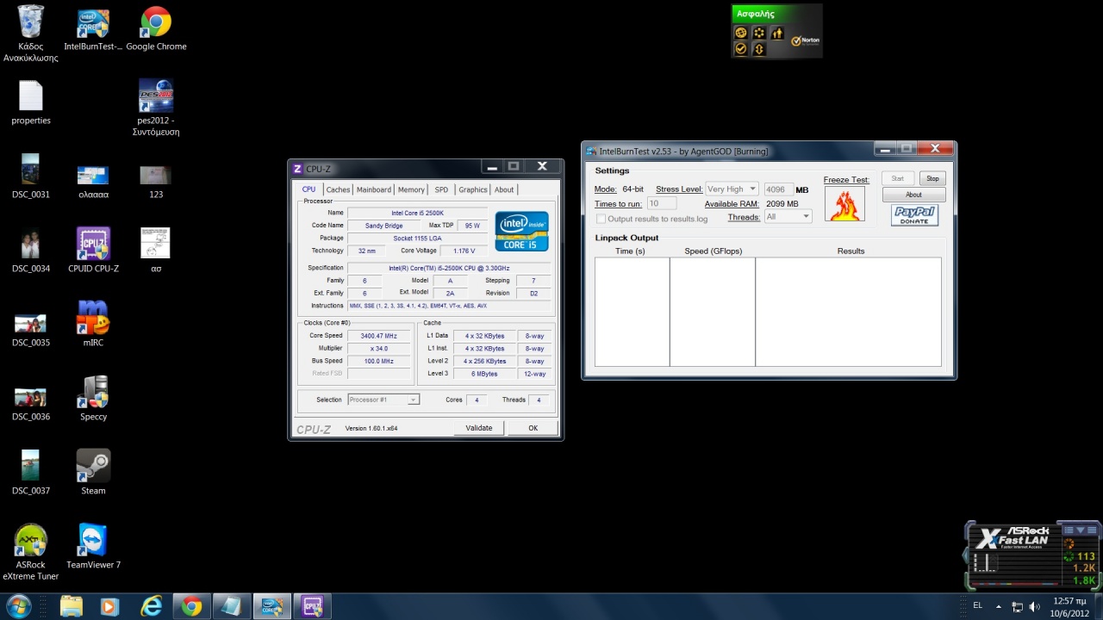This screenshot has height=620, width=1103.
Task: Toggle Output results to results.log checkbox
Action: click(x=601, y=219)
